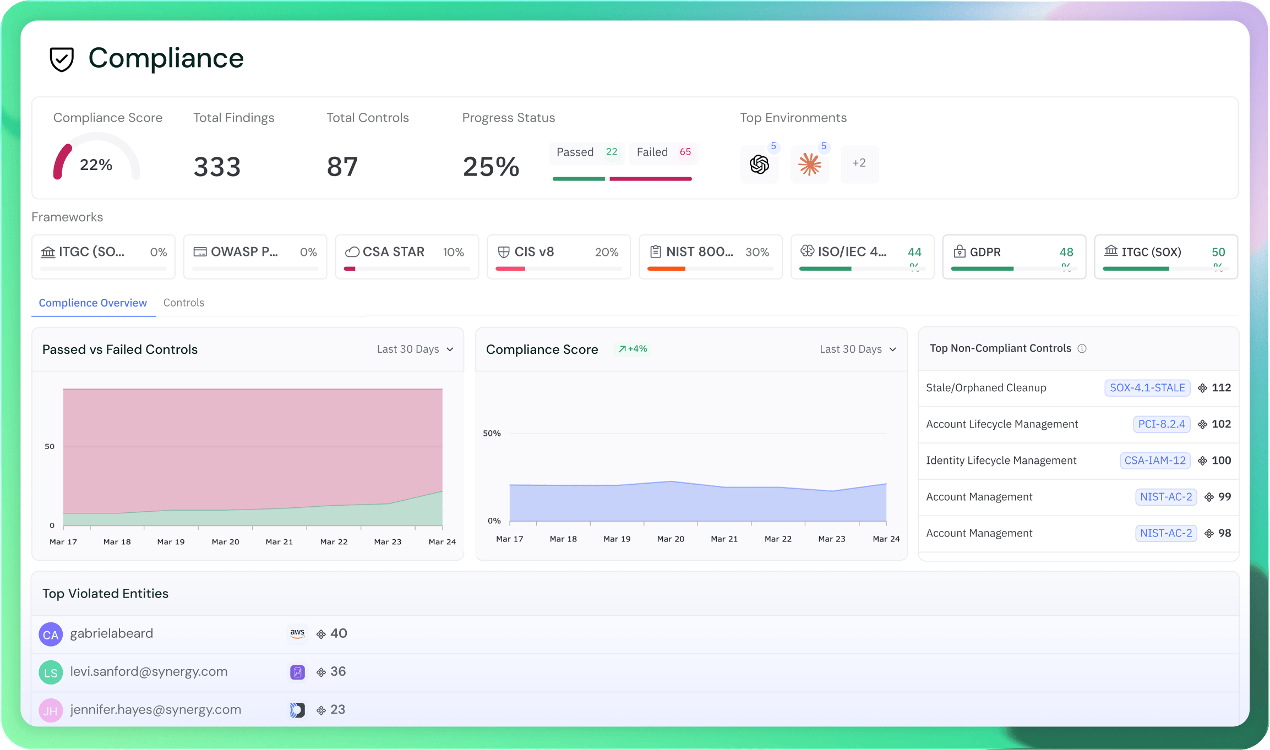Click the ISO/IEC brain icon
The image size is (1270, 750).
tap(807, 251)
